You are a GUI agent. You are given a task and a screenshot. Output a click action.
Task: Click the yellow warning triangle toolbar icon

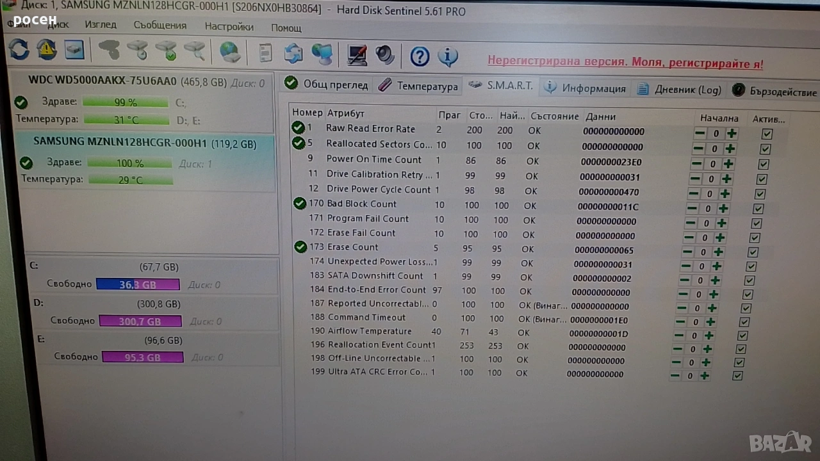pos(46,49)
